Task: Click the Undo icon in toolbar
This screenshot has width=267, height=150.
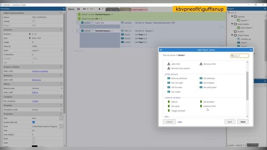Action: 84,9
